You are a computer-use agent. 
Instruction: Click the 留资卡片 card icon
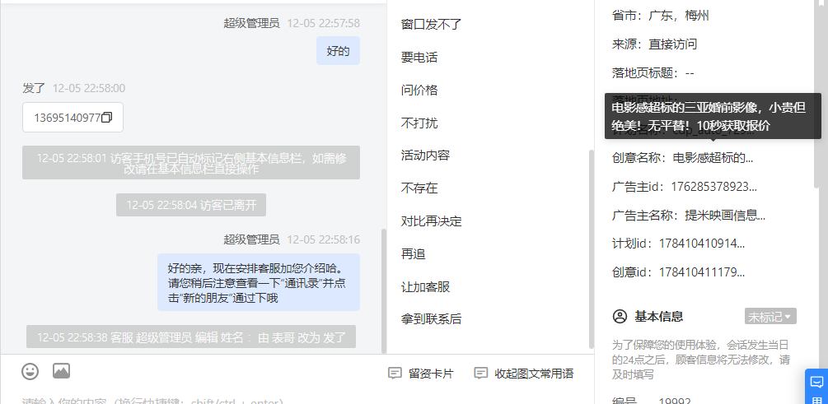coord(395,374)
